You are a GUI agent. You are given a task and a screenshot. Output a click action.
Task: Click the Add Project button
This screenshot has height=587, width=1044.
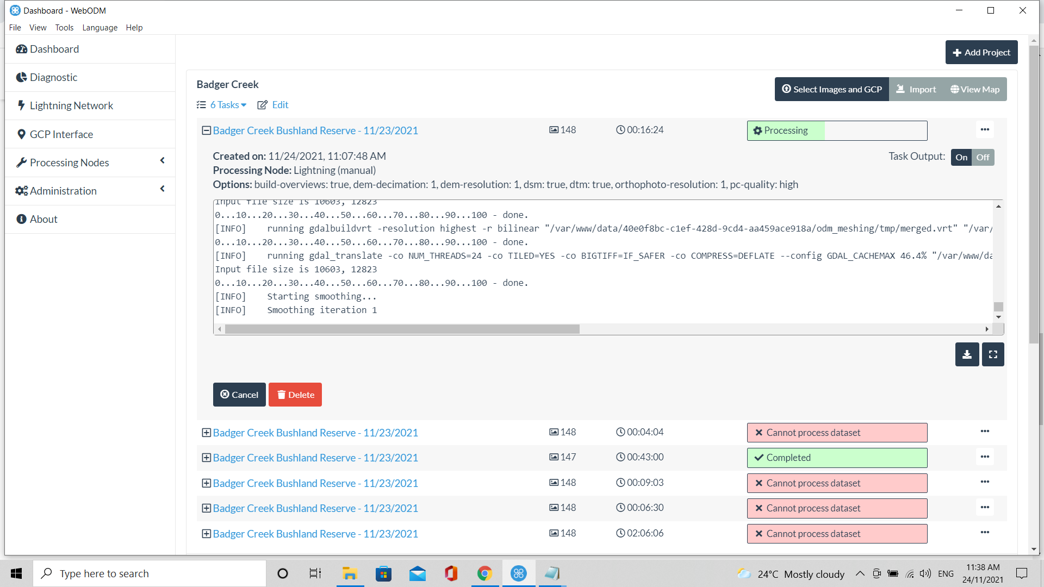coord(981,52)
